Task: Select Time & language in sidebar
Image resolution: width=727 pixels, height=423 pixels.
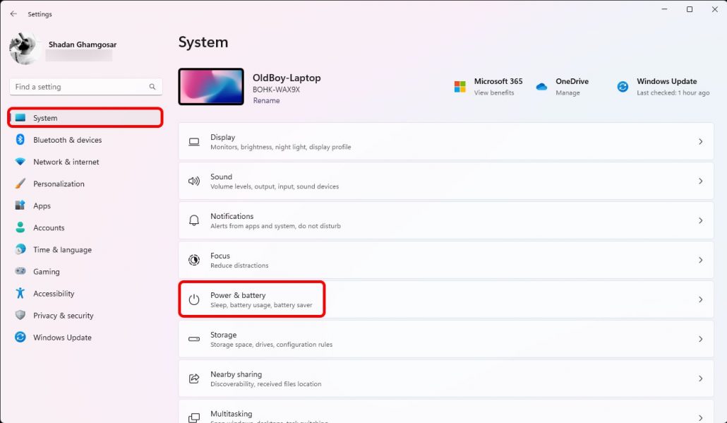Action: click(62, 250)
